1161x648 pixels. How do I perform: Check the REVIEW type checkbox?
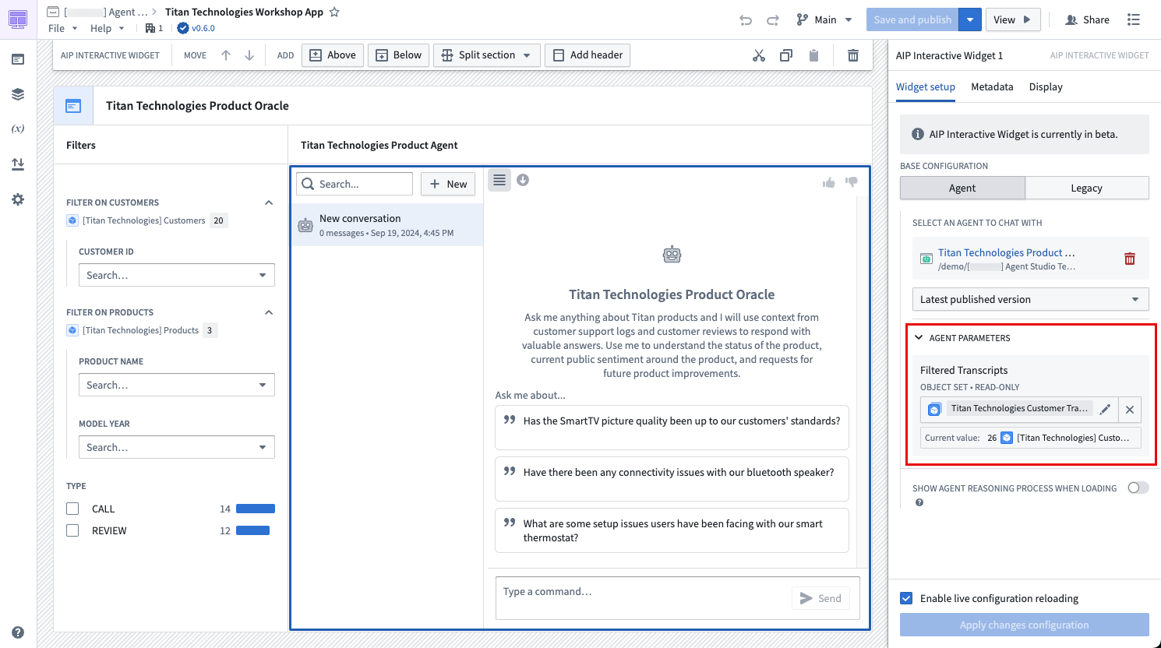coord(72,530)
